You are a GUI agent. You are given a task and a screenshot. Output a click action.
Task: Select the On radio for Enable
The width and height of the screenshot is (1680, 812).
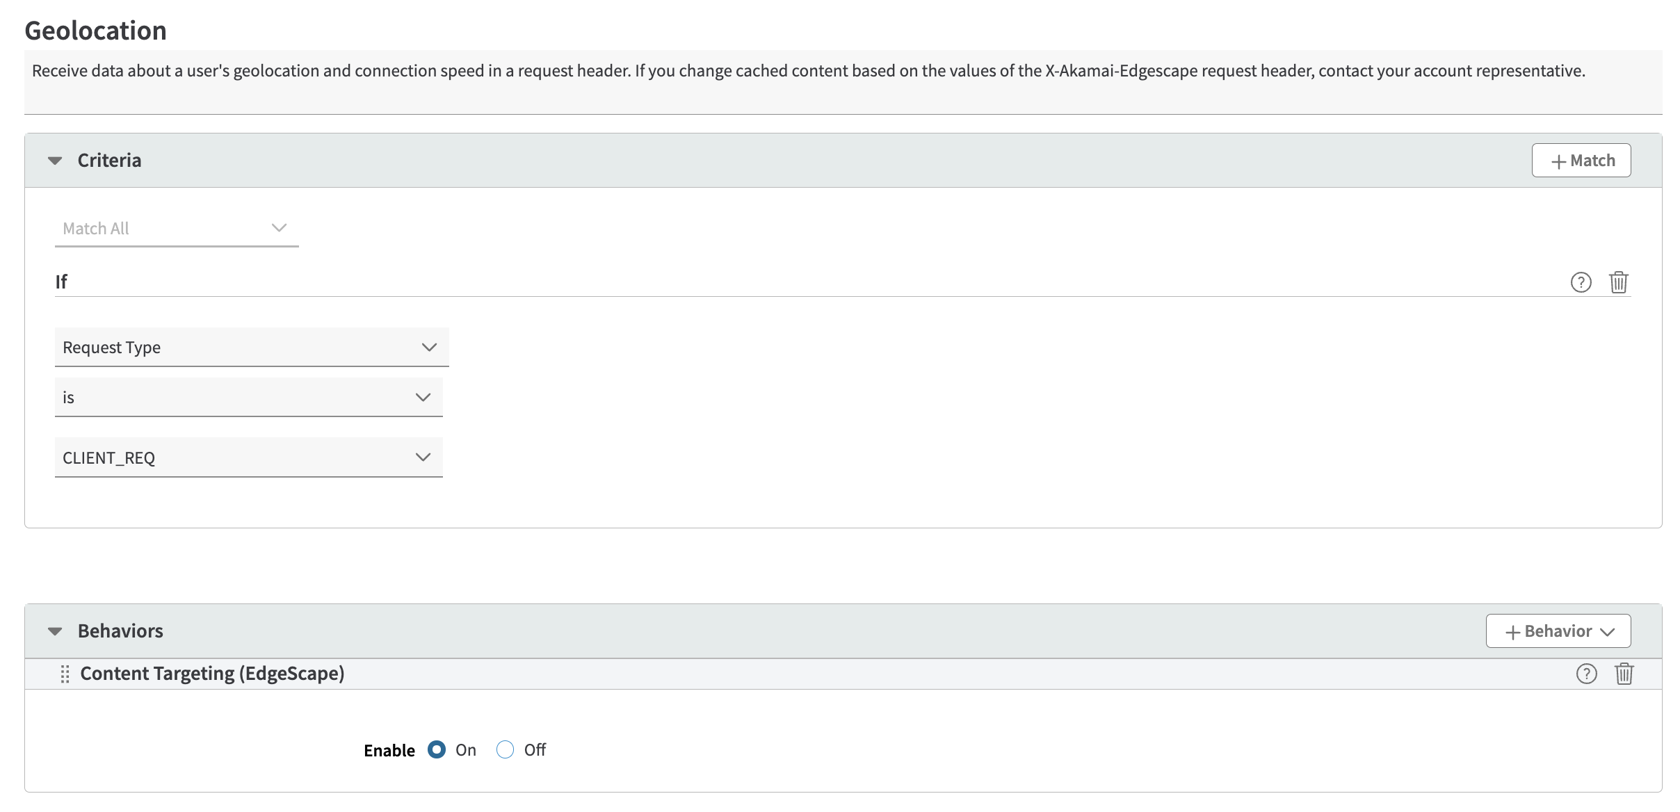[x=437, y=749]
